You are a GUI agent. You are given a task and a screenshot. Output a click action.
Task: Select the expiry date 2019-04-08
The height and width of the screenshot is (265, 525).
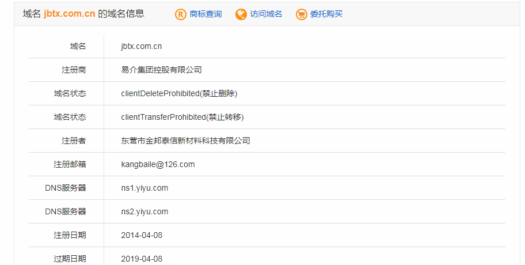(x=142, y=259)
